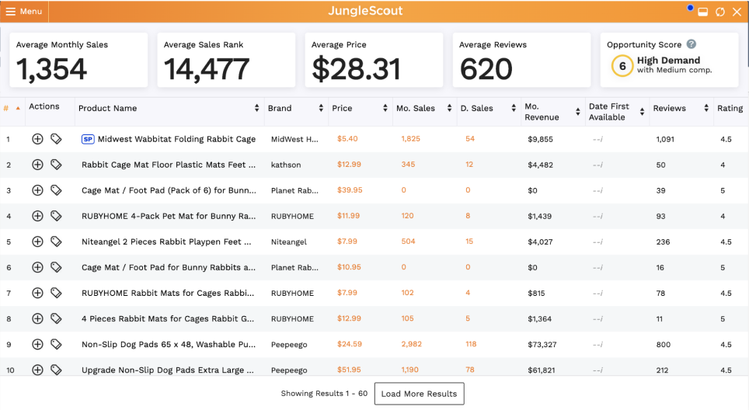This screenshot has height=410, width=749.
Task: Click price $39.95 cell
Action: 350,190
